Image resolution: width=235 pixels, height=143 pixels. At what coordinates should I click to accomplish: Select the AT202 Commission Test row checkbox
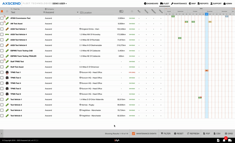click(x=2, y=18)
